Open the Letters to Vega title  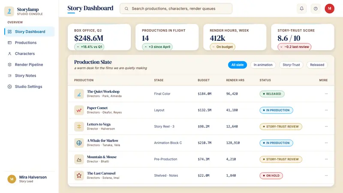pyautogui.click(x=99, y=124)
